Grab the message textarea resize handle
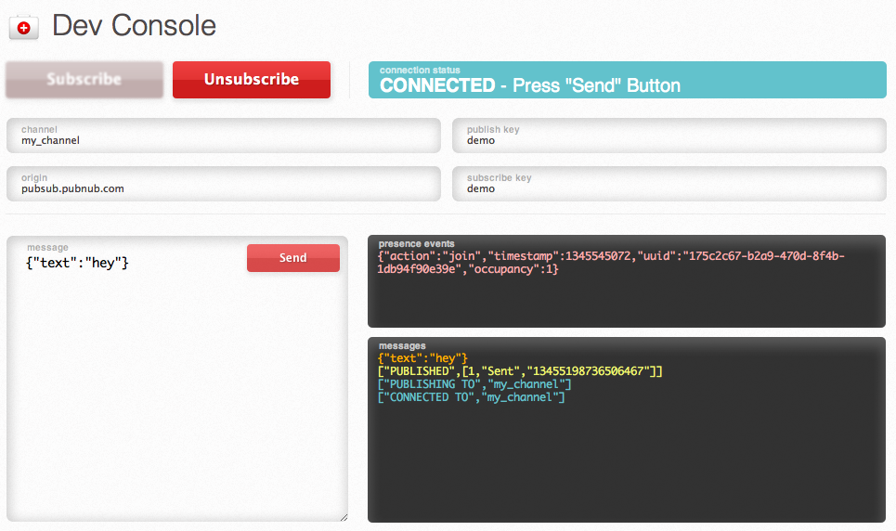The height and width of the screenshot is (531, 896). (343, 516)
